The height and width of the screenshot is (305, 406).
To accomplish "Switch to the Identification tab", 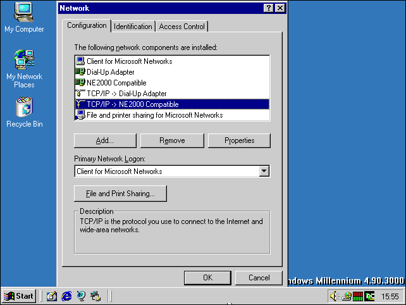I will (x=133, y=27).
